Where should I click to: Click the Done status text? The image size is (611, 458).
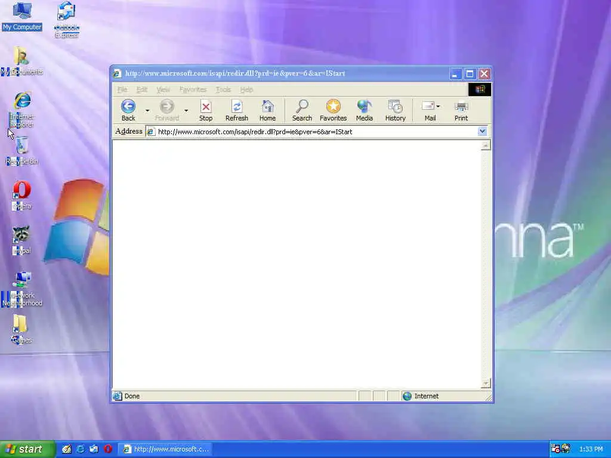132,396
